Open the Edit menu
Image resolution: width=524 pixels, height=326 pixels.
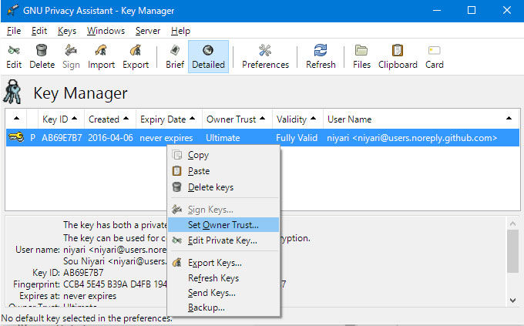[39, 31]
